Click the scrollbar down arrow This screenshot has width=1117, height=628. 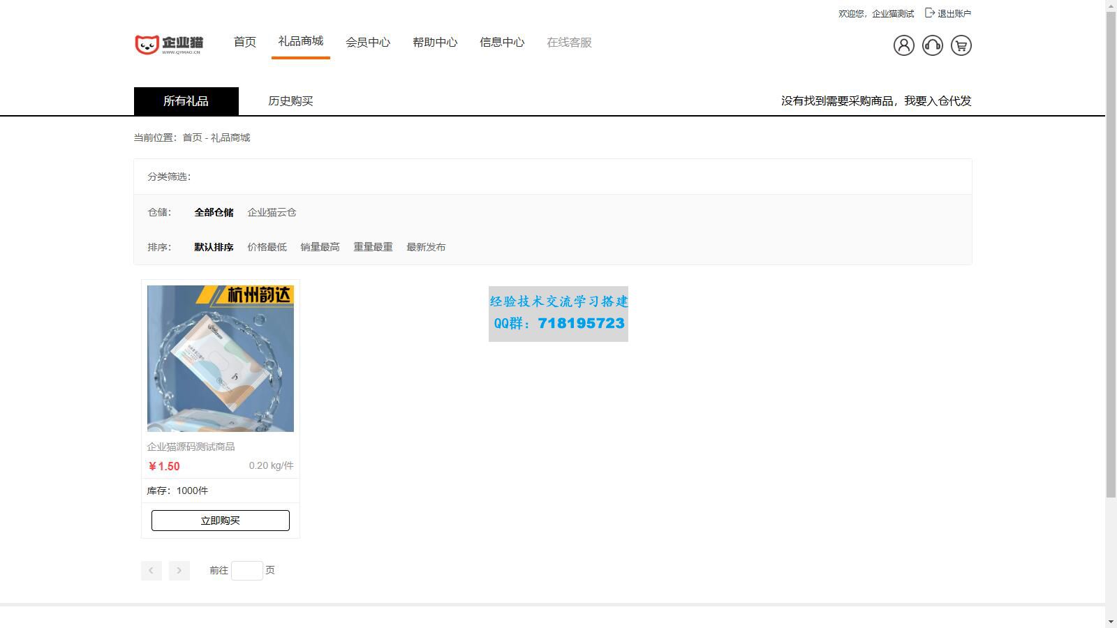(x=1111, y=621)
